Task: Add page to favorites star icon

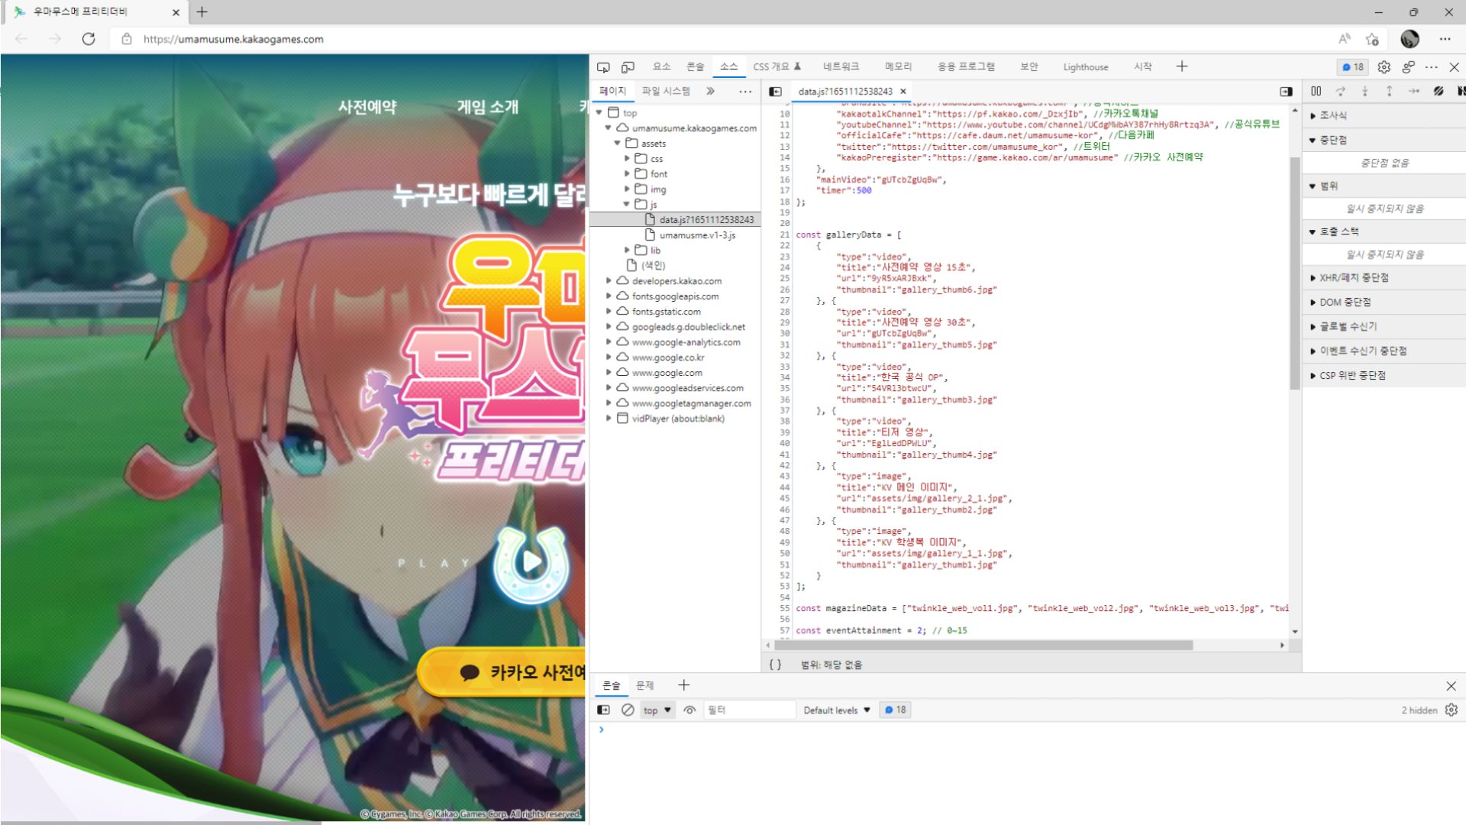Action: (x=1372, y=39)
